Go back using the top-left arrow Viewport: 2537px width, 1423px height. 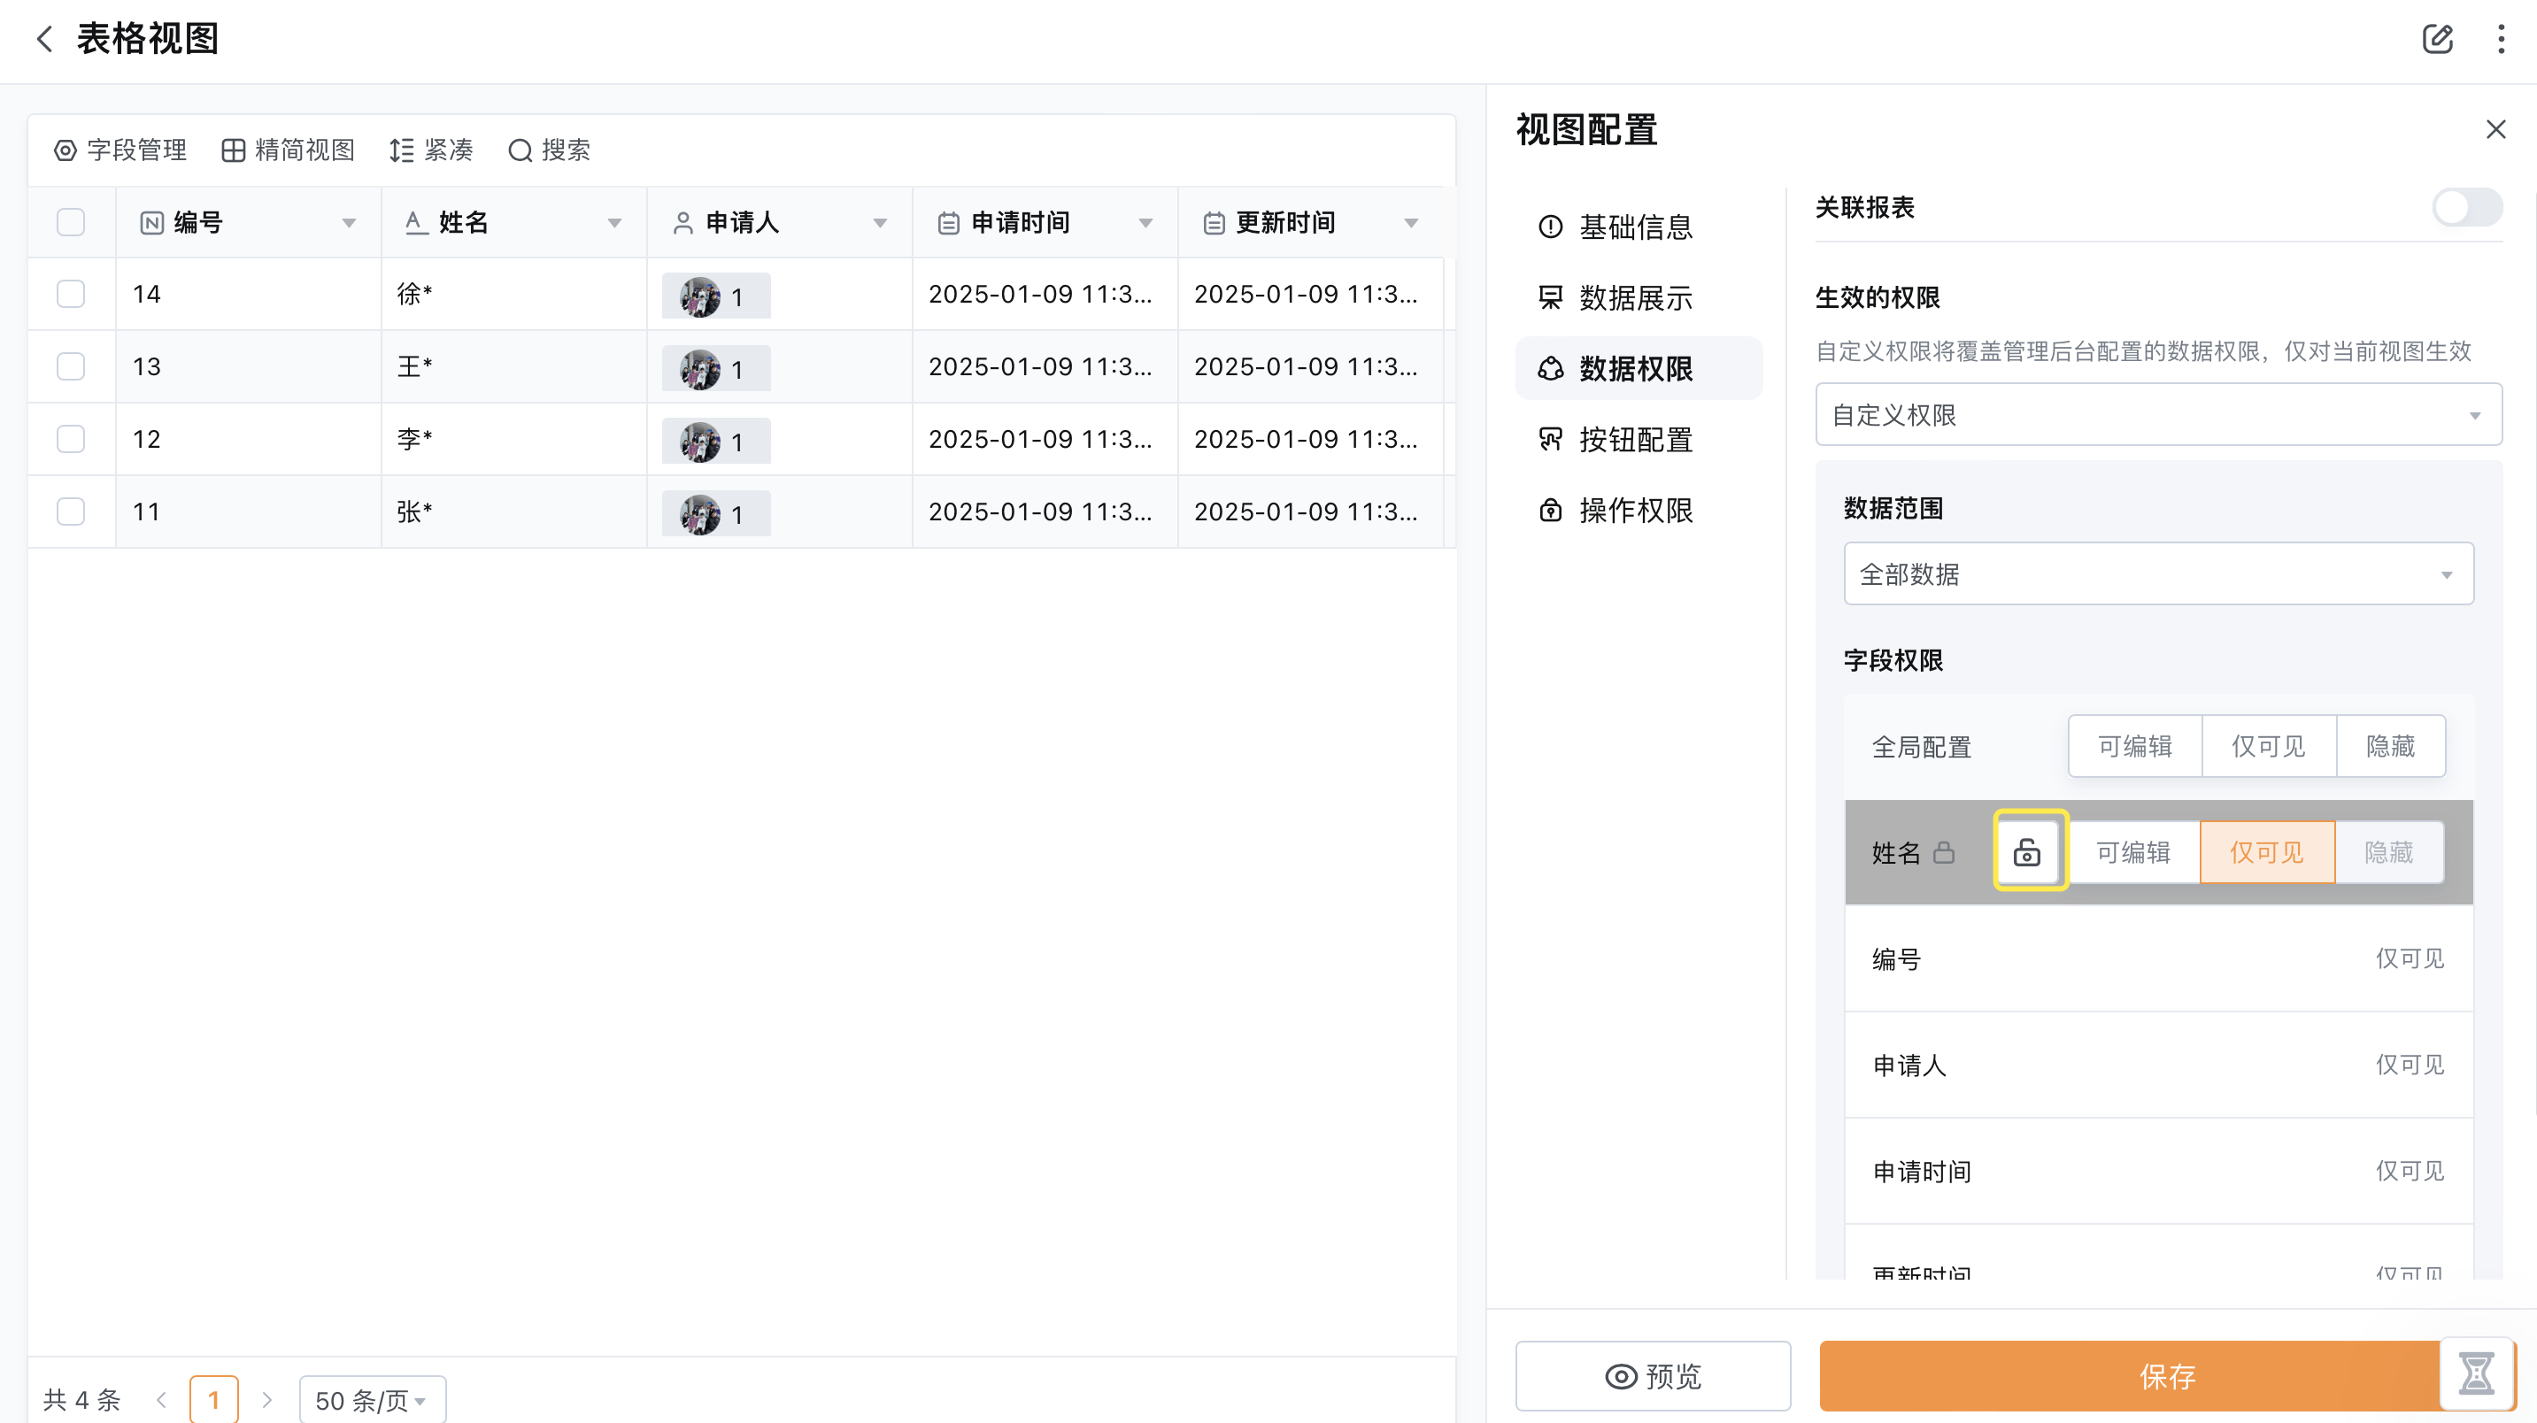pyautogui.click(x=44, y=40)
